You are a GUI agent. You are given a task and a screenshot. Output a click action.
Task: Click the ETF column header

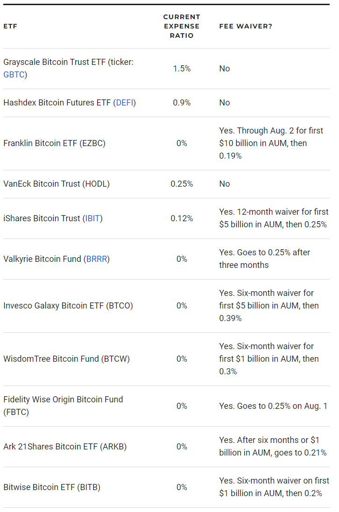click(10, 26)
